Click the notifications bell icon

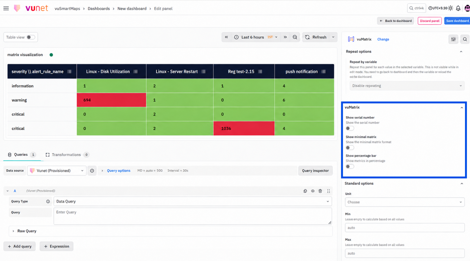458,8
